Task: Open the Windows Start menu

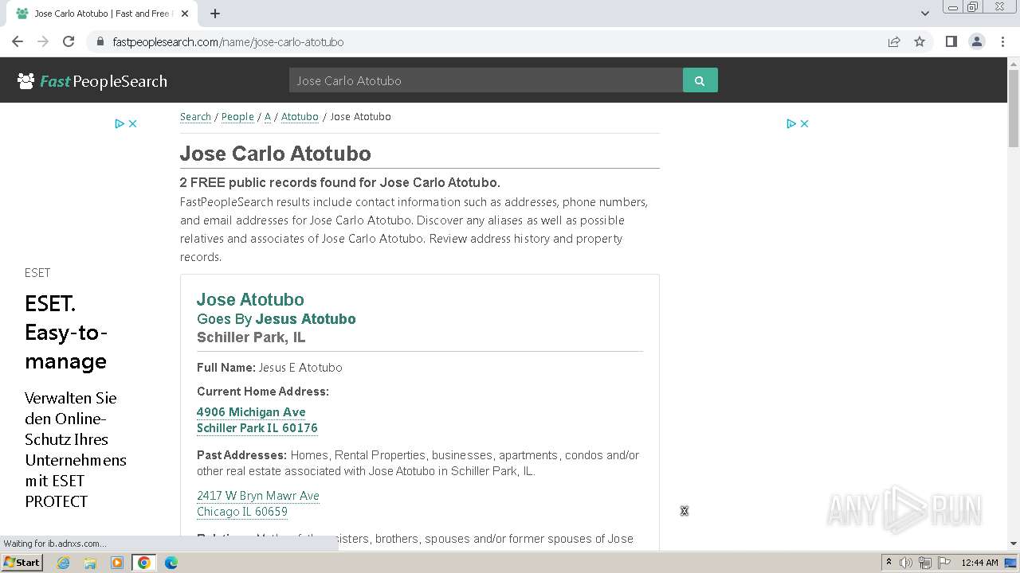Action: click(22, 563)
